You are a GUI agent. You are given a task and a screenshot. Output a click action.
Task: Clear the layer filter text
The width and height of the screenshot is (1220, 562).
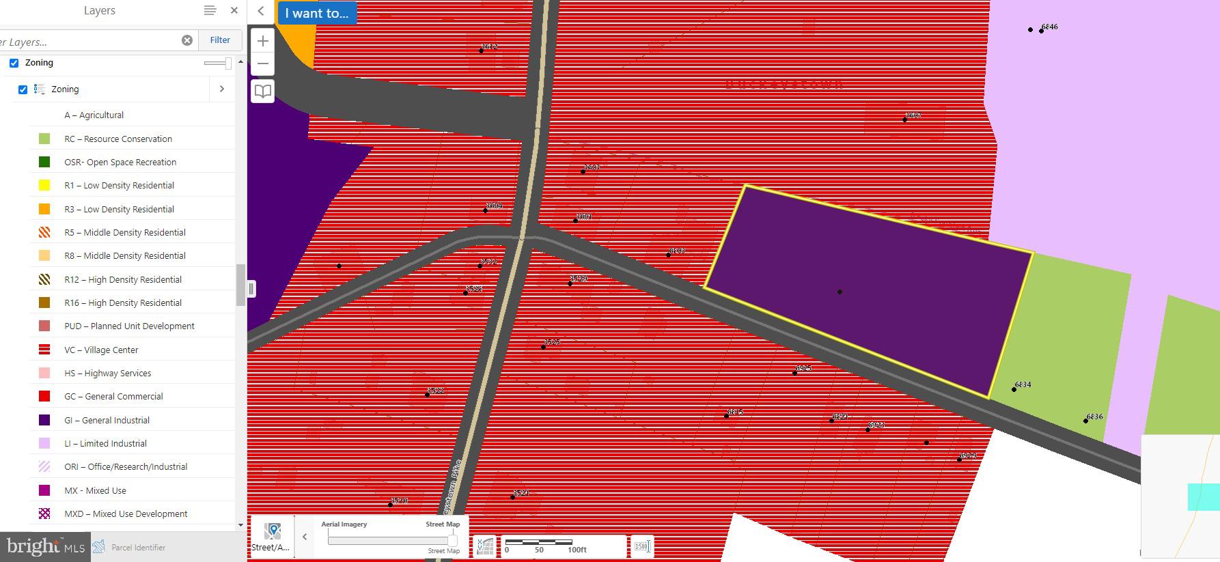pyautogui.click(x=187, y=40)
